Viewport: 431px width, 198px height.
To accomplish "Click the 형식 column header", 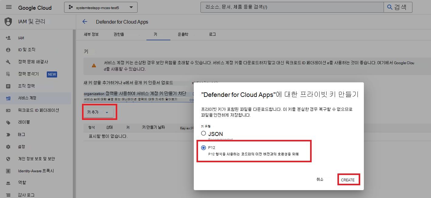I will pos(91,127).
